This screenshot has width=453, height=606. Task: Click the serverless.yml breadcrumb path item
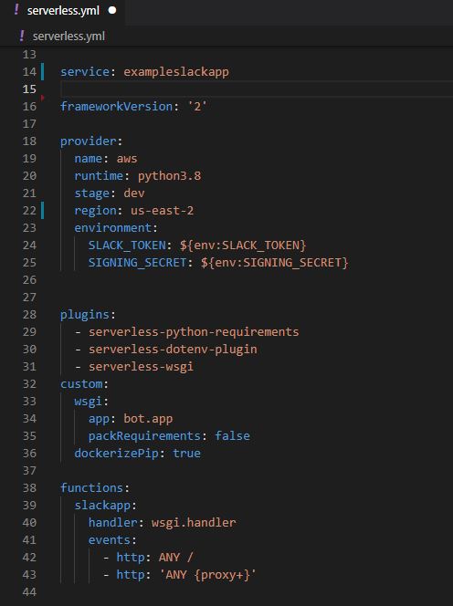click(68, 37)
